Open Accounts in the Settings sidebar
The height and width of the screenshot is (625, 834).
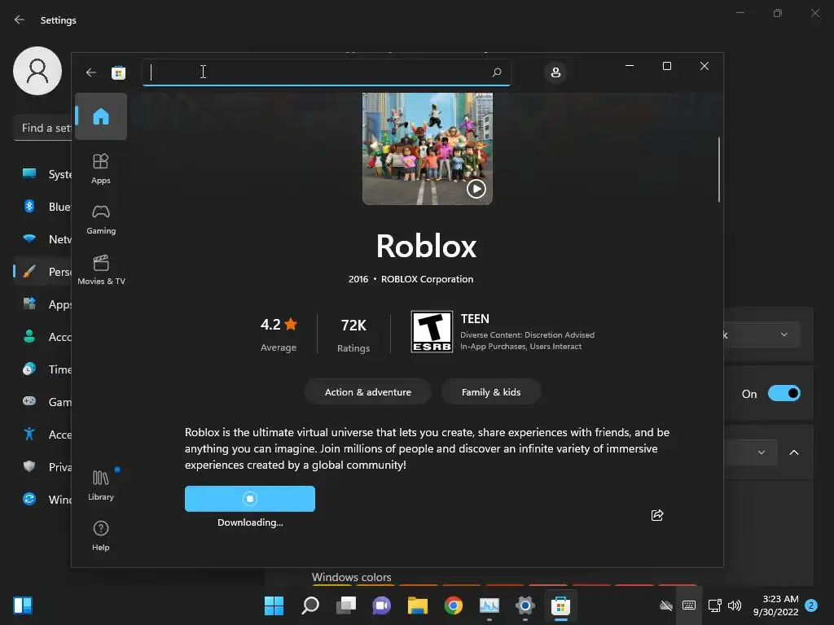[x=42, y=336]
